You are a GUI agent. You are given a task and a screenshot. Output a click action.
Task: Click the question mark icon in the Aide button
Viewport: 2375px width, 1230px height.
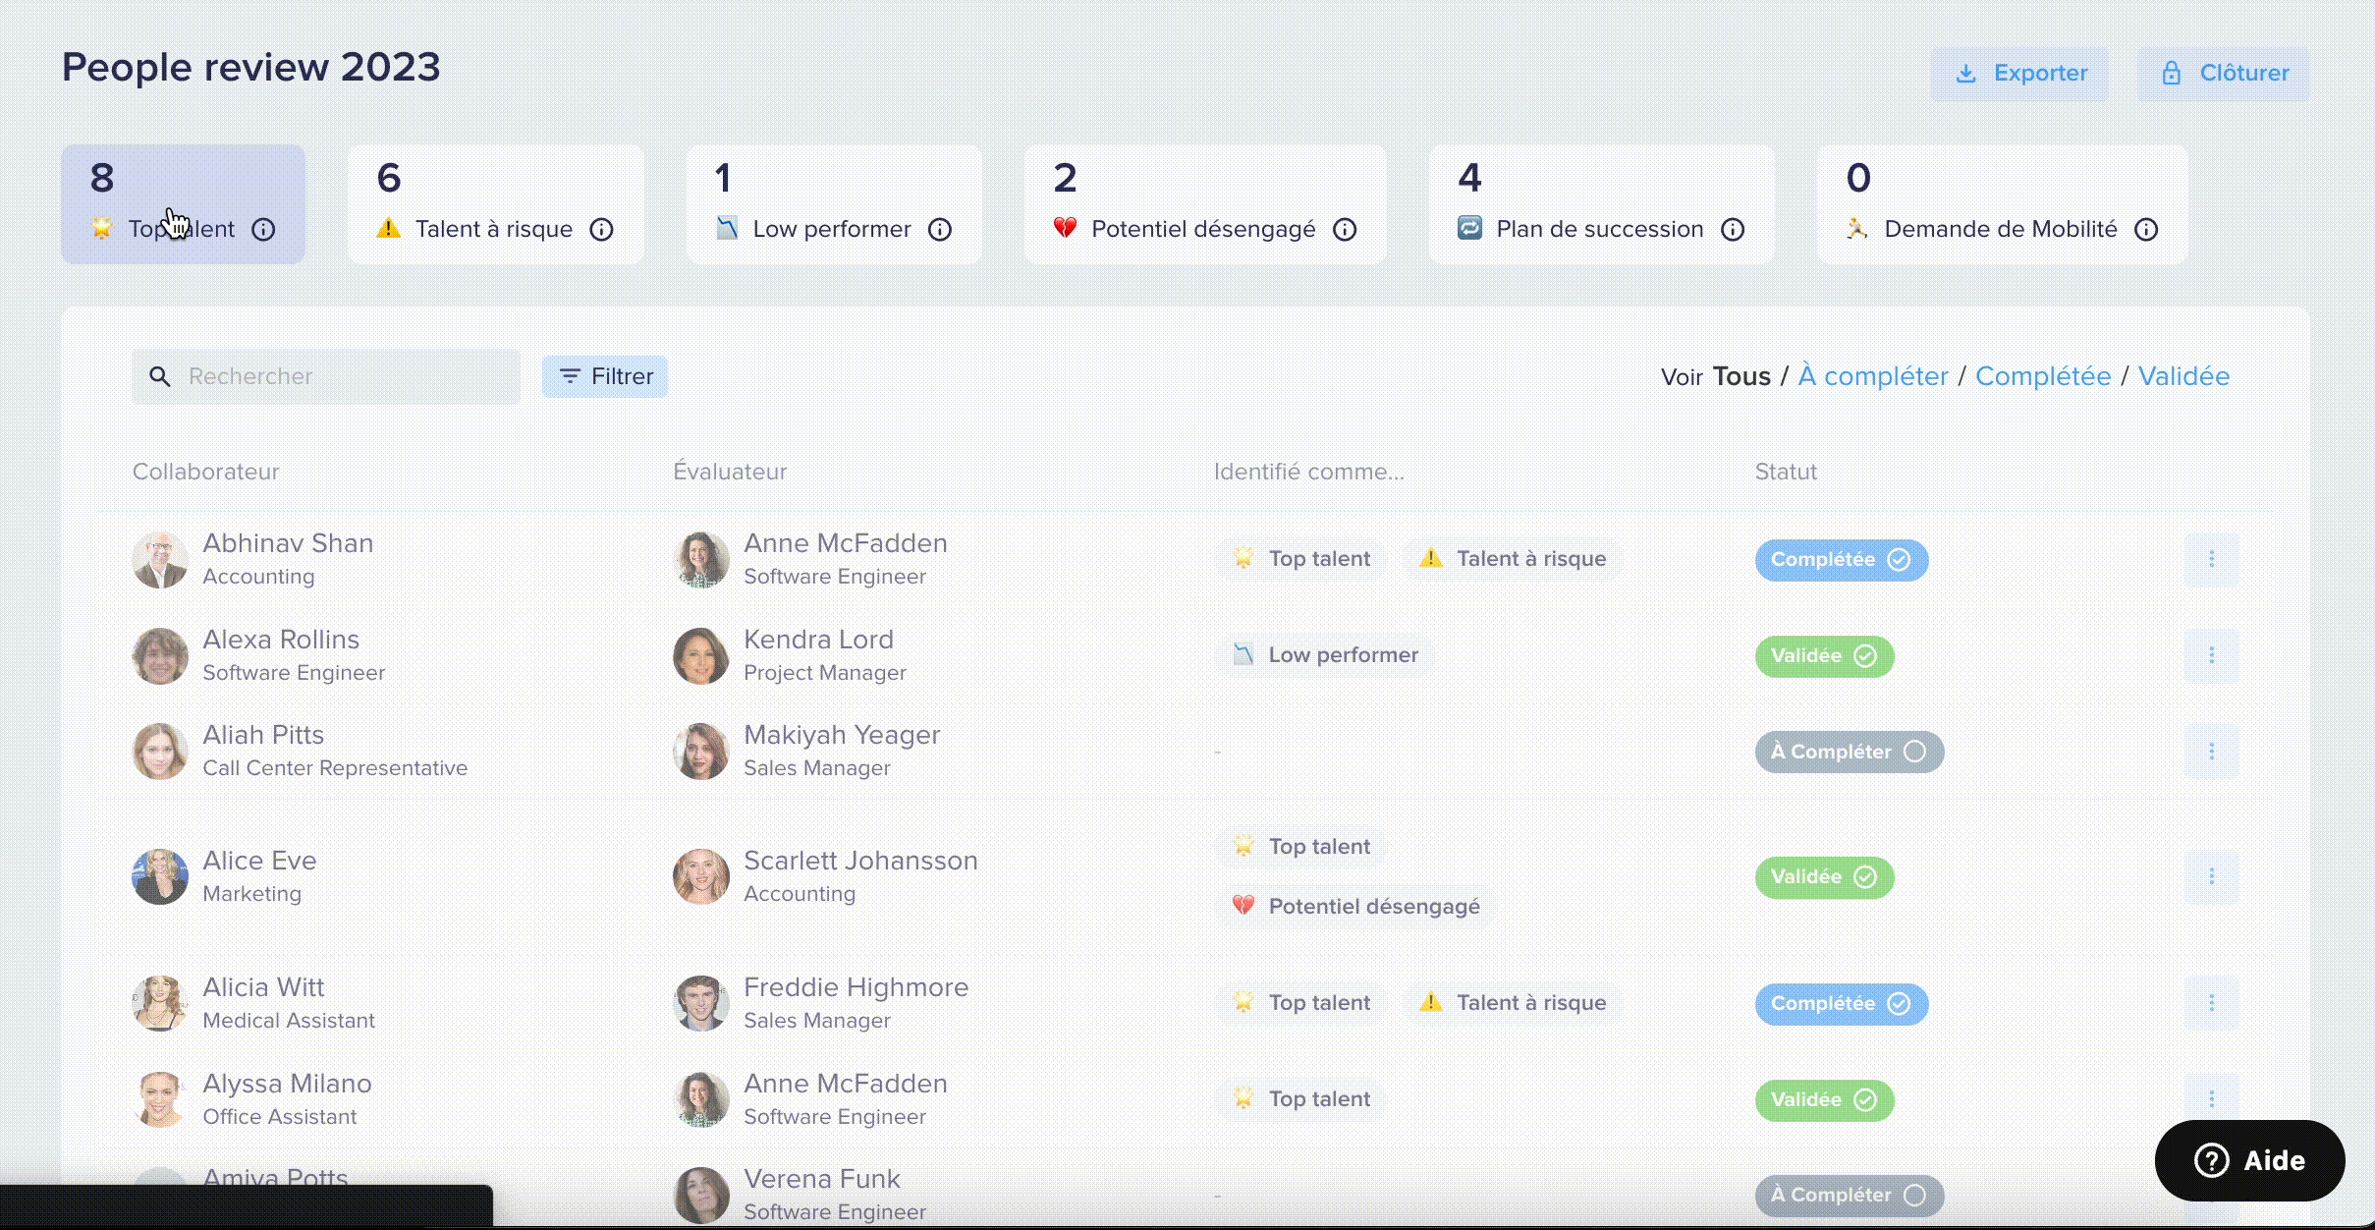tap(2212, 1160)
